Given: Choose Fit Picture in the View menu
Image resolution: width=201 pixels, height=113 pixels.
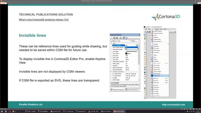Looking at the screenshot, I should click(160, 89).
